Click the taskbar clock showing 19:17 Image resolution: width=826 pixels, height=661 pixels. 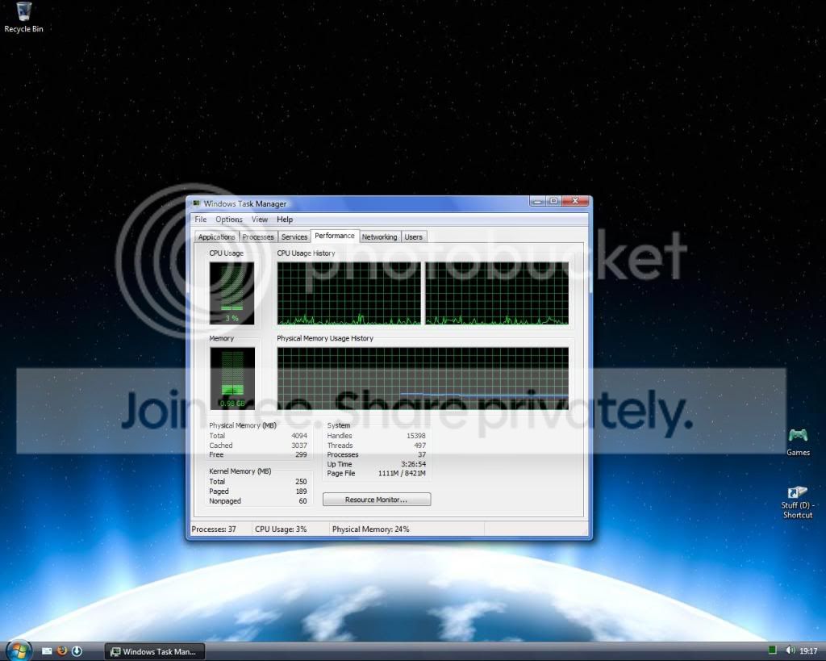click(808, 651)
